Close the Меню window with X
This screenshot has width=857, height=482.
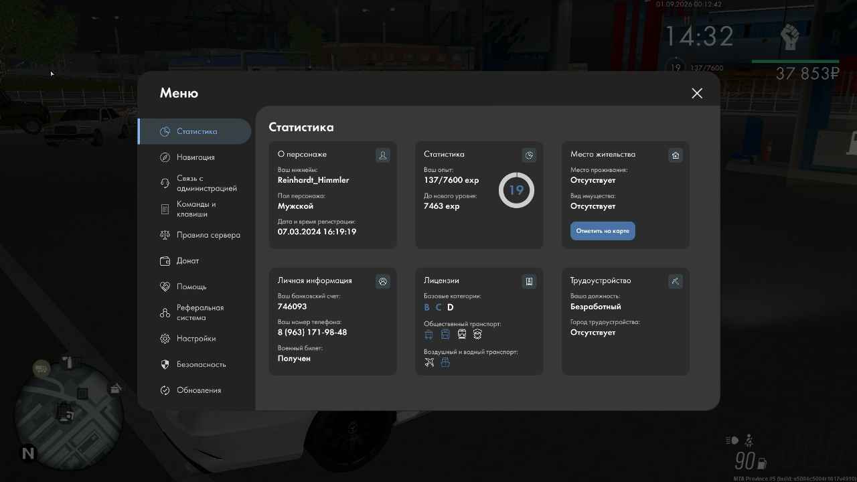(697, 93)
